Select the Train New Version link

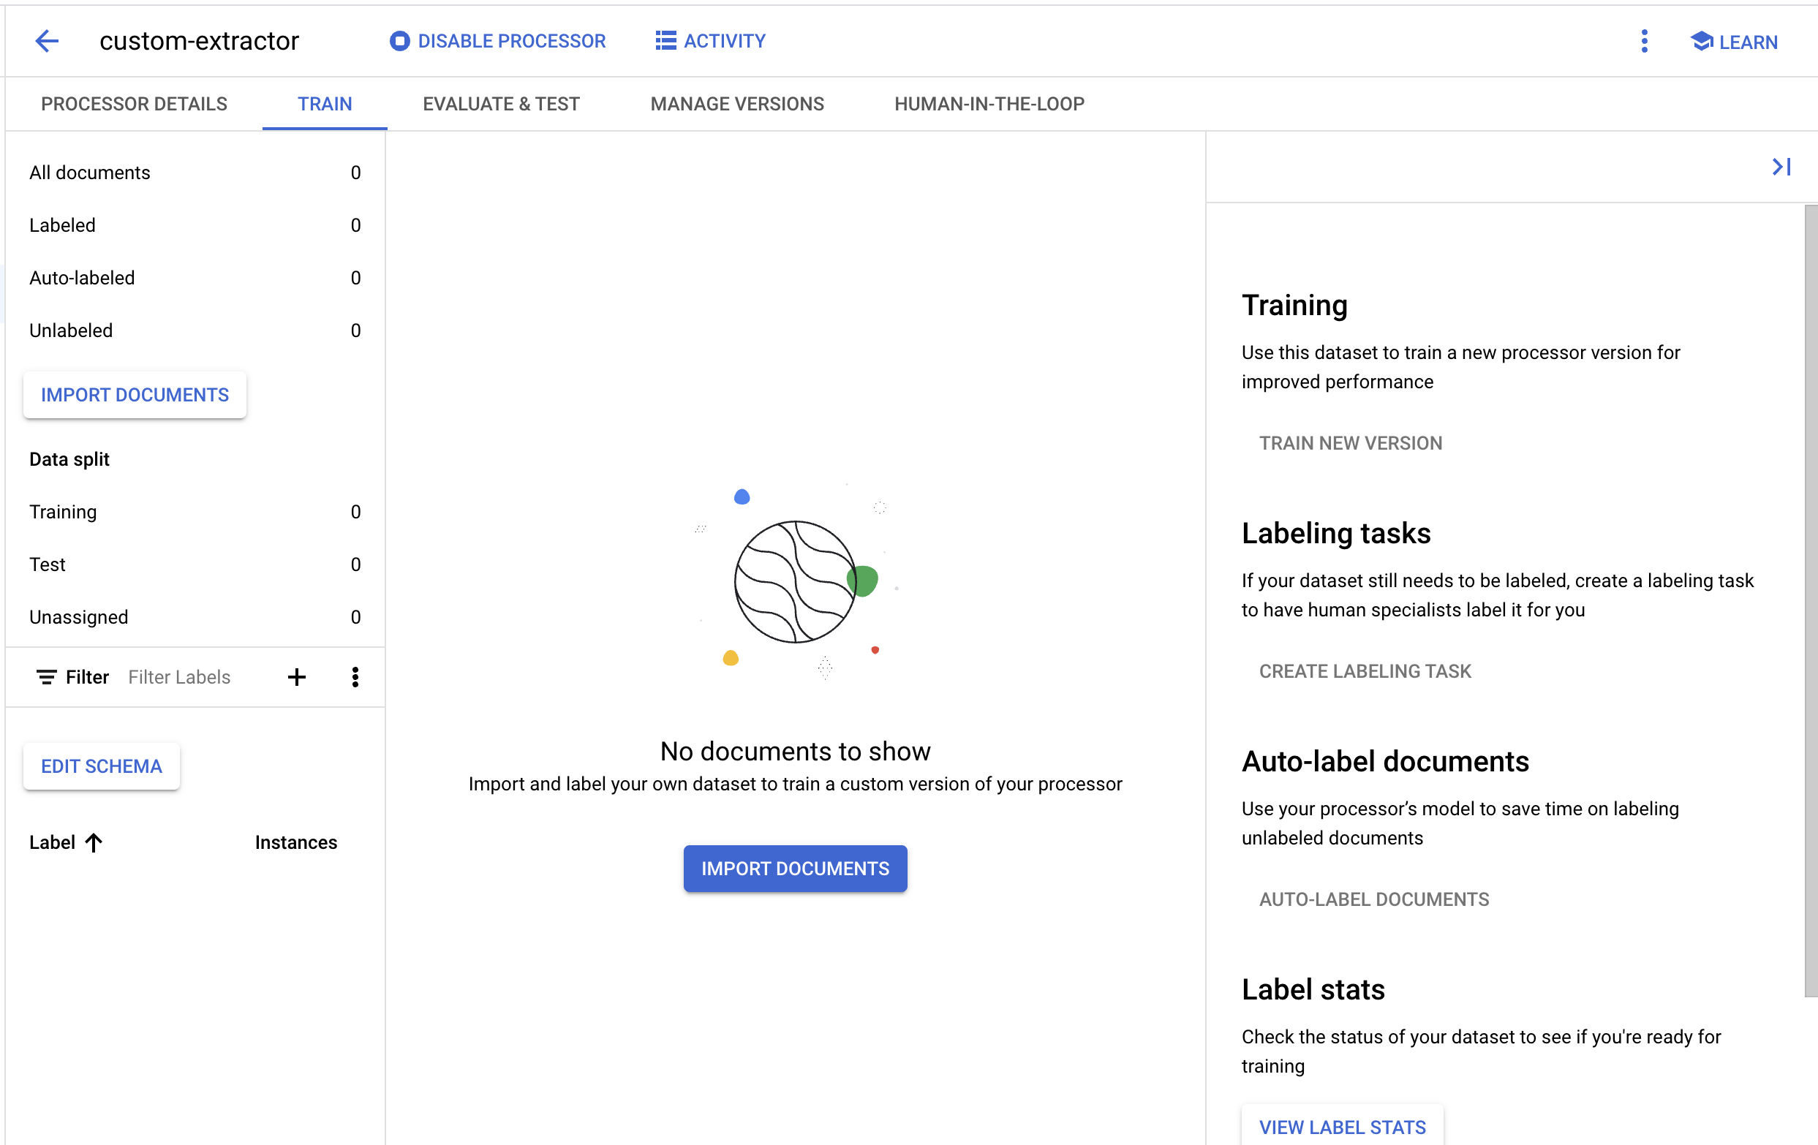(1351, 442)
